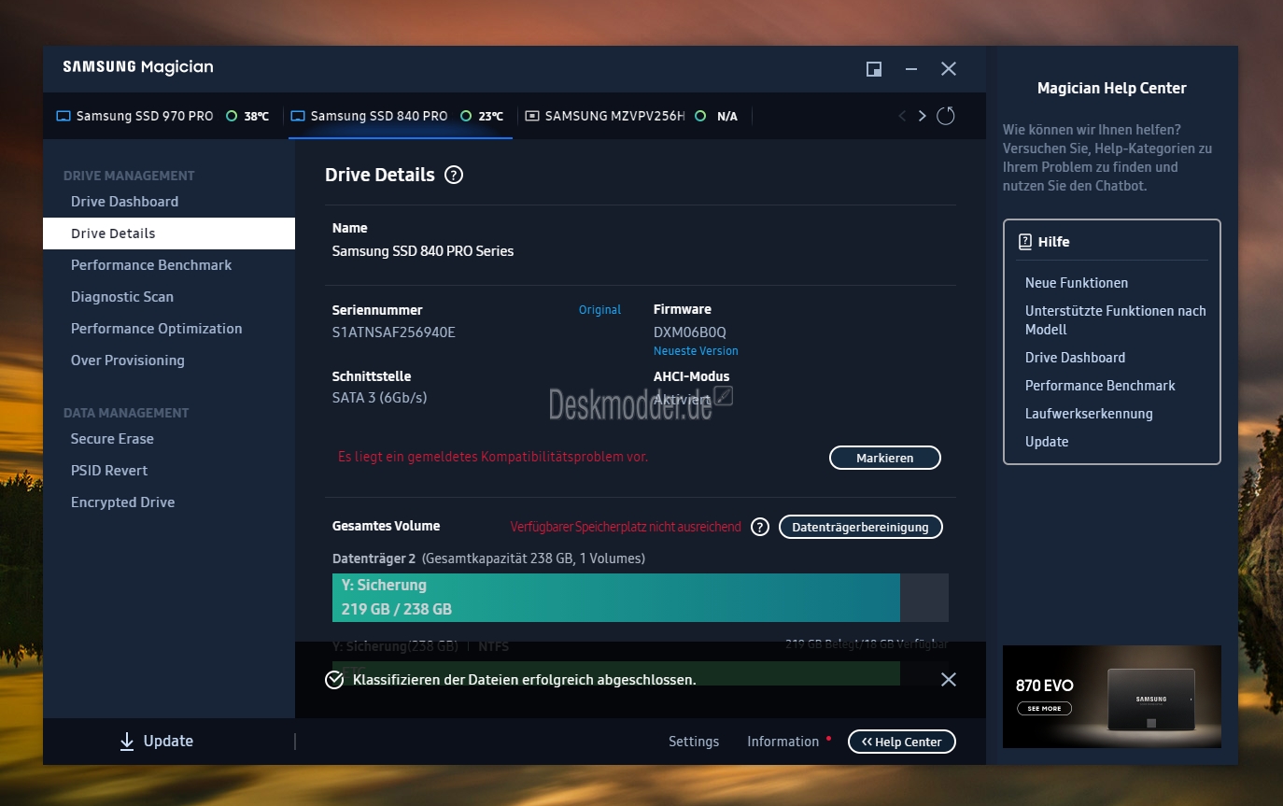Click the Kompatibilitätsproblem warning text
This screenshot has width=1283, height=806.
[x=493, y=457]
